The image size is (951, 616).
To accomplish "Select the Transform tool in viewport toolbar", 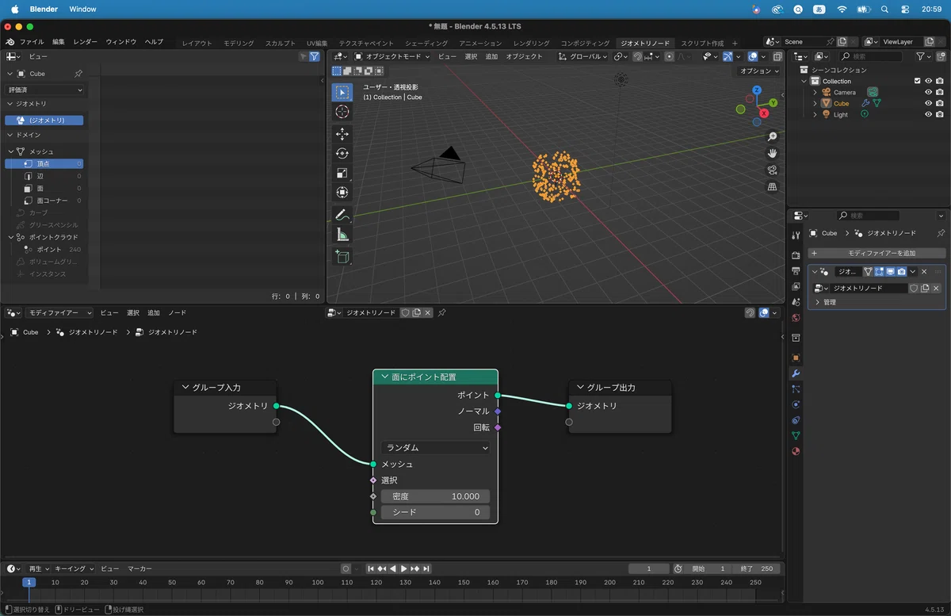I will 342,193.
